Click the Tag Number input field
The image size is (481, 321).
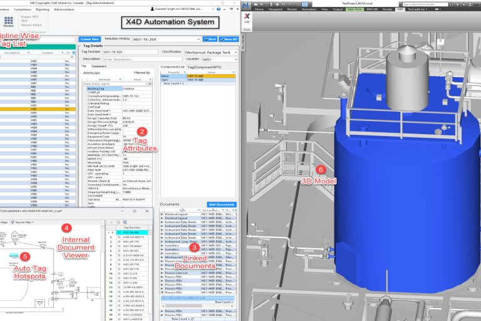point(130,52)
